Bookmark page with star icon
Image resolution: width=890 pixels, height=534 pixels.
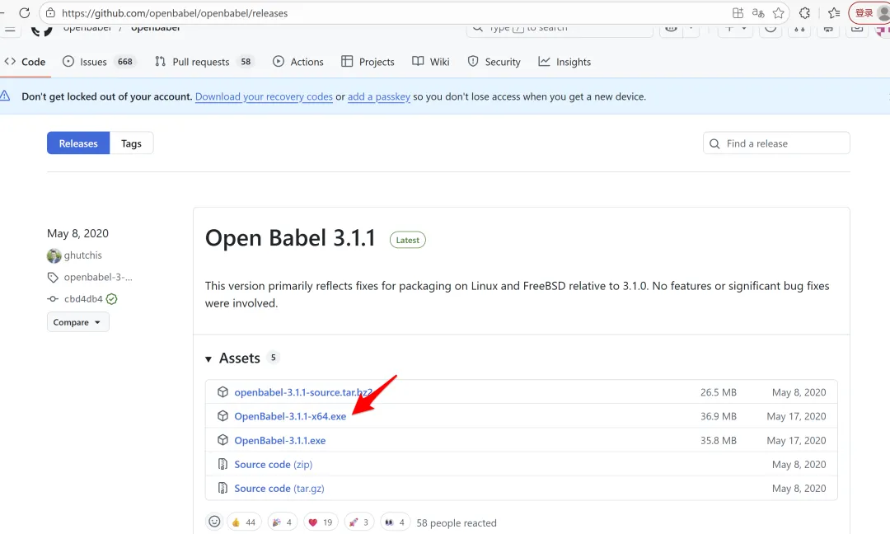tap(778, 13)
